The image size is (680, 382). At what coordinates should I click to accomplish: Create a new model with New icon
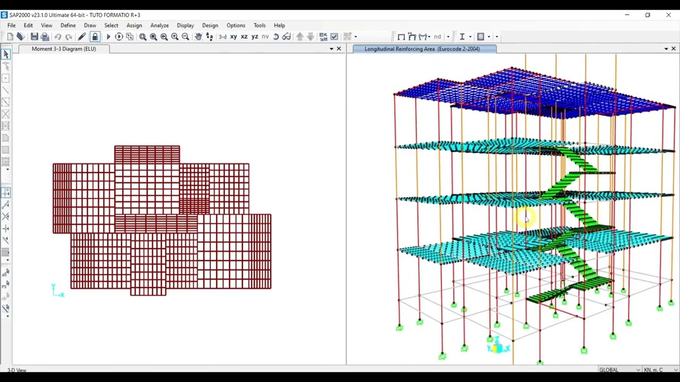pyautogui.click(x=10, y=37)
